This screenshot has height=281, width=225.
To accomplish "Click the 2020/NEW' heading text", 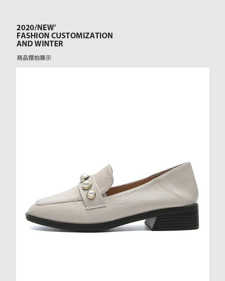I will pos(36,28).
